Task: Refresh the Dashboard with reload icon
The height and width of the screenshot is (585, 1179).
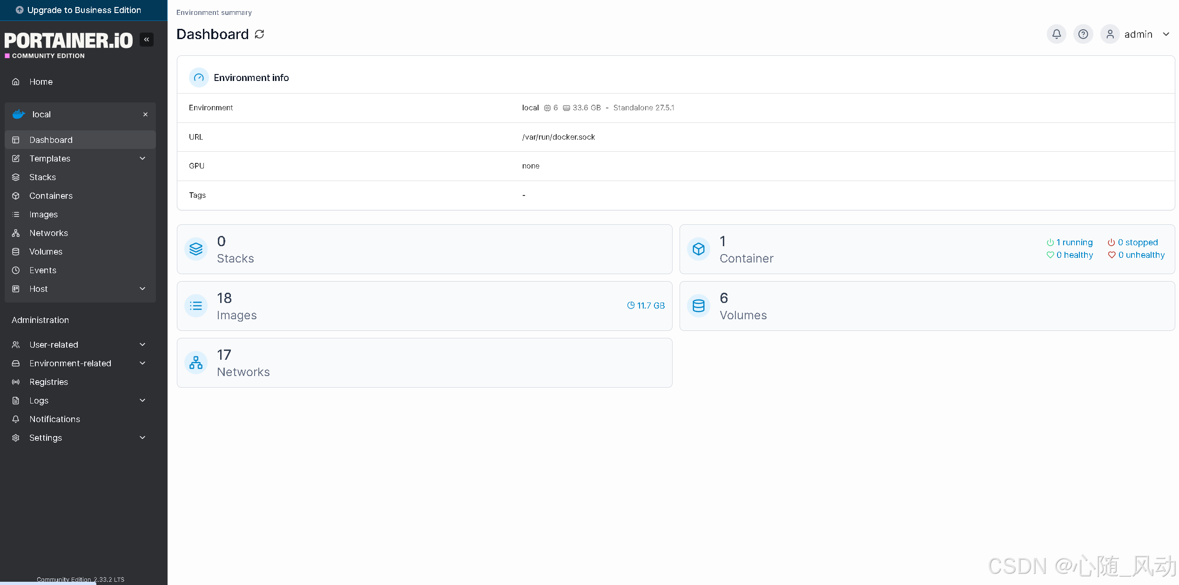Action: point(259,34)
